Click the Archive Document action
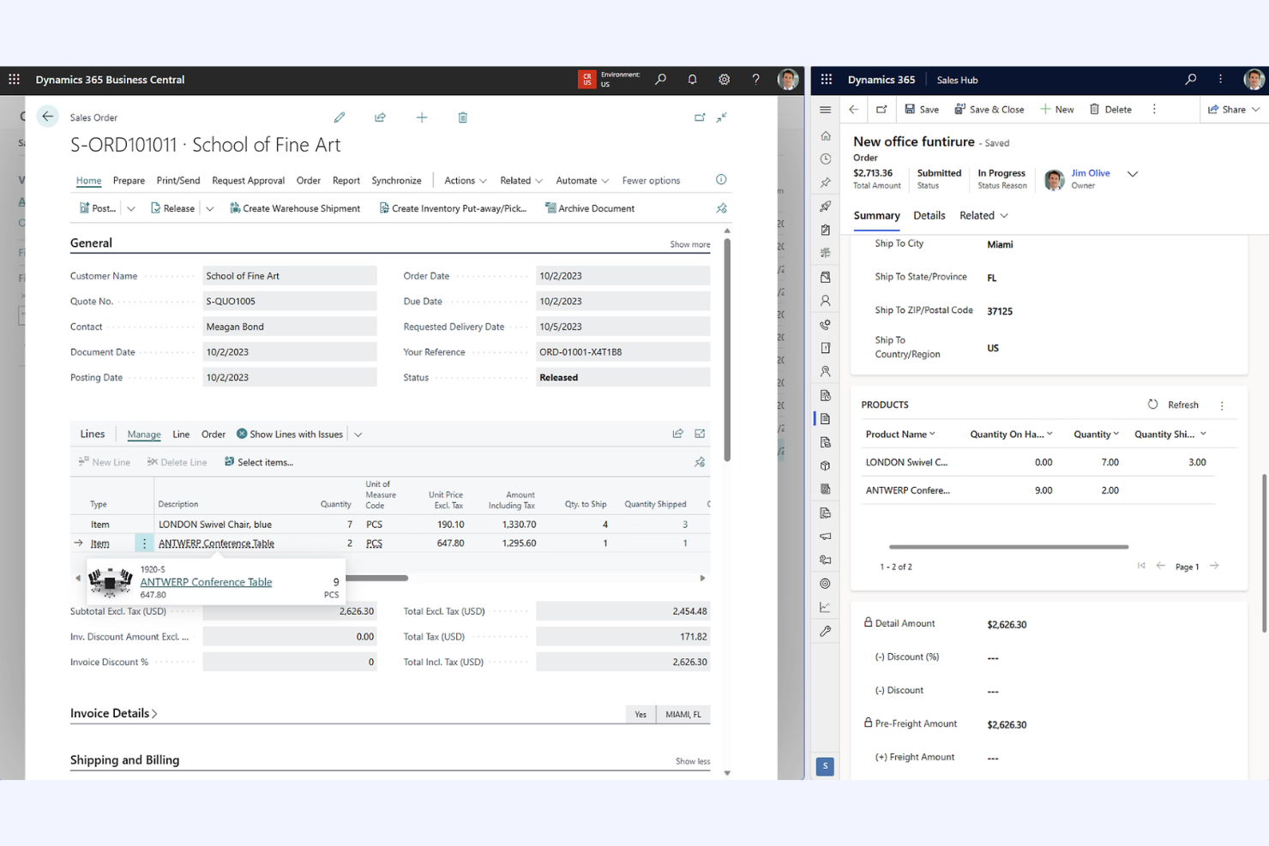 pos(590,207)
